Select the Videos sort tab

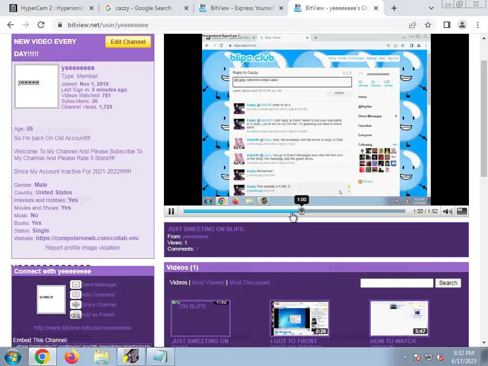tap(178, 283)
